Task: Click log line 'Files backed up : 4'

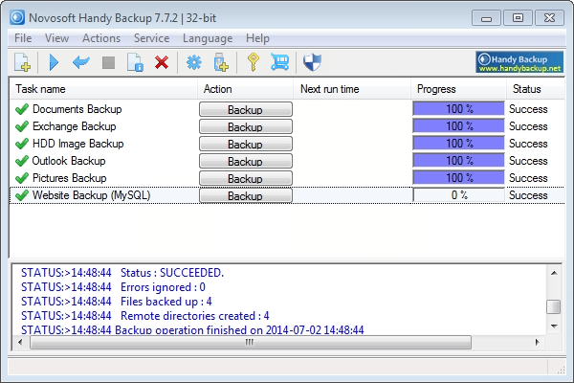Action: pos(117,302)
